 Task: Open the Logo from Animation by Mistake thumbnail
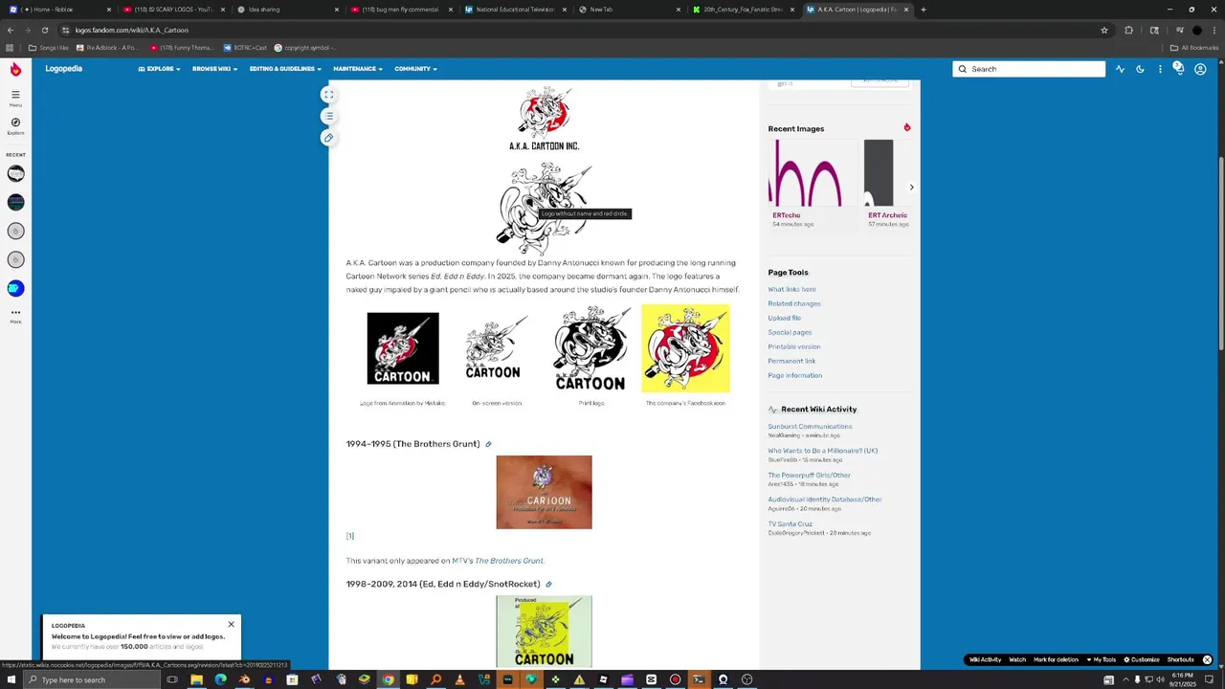click(403, 348)
